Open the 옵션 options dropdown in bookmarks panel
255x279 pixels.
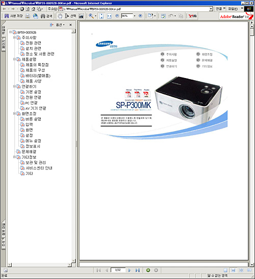[60, 25]
